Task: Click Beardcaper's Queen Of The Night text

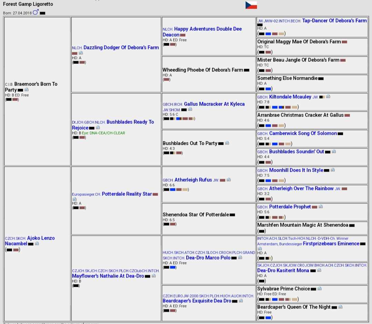Action: tap(294, 307)
